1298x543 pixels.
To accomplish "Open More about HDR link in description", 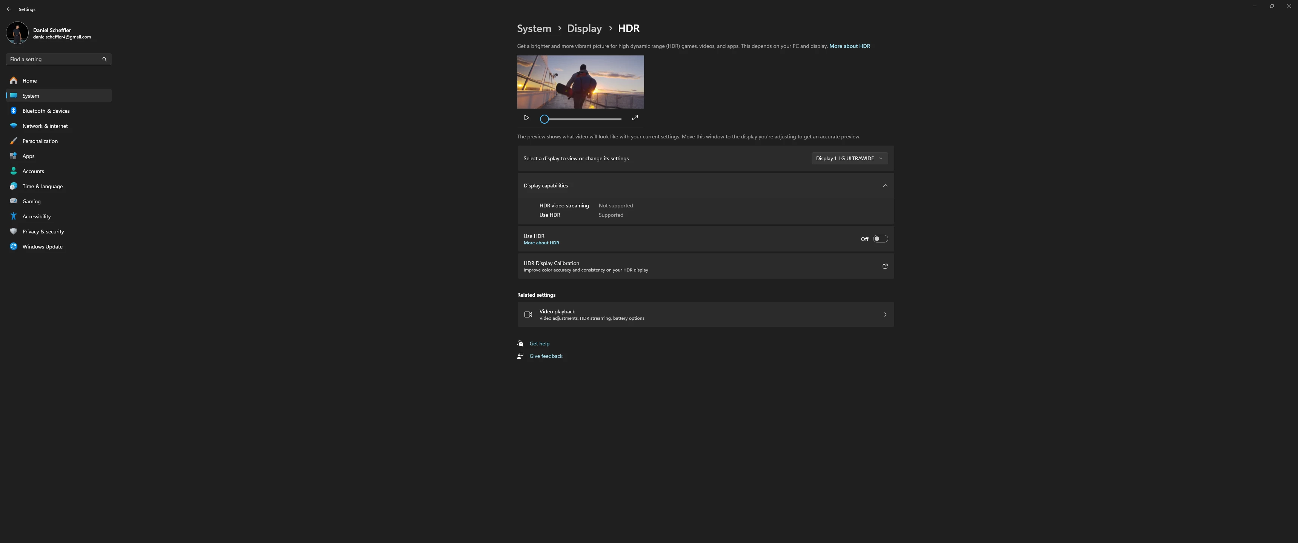I will point(849,46).
